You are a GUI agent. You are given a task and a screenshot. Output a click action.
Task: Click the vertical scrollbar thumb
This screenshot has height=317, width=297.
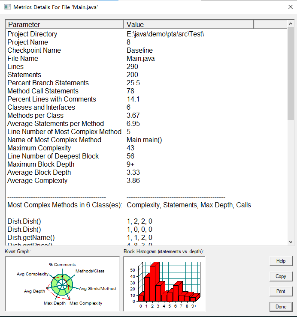point(291,73)
